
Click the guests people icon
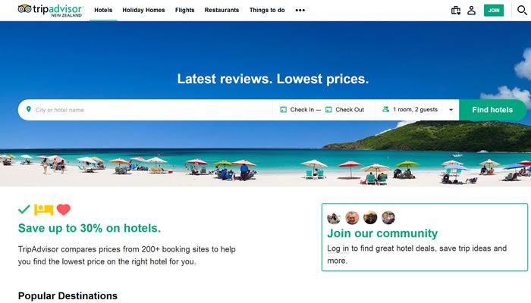[x=385, y=109]
